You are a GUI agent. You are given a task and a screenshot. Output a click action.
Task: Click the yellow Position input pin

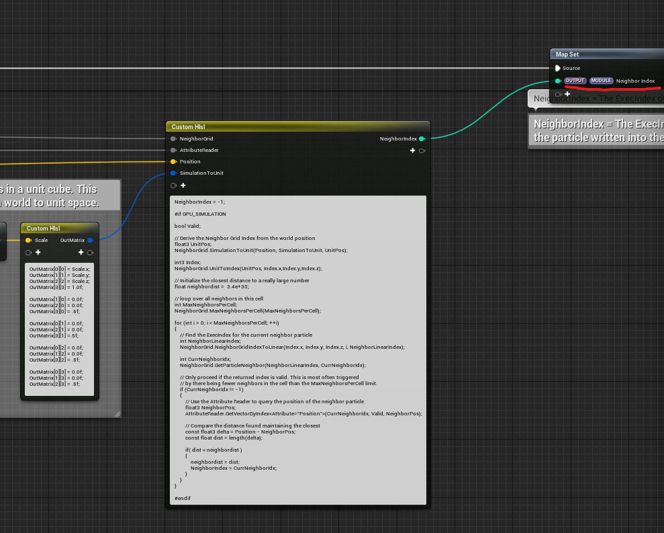[x=173, y=161]
